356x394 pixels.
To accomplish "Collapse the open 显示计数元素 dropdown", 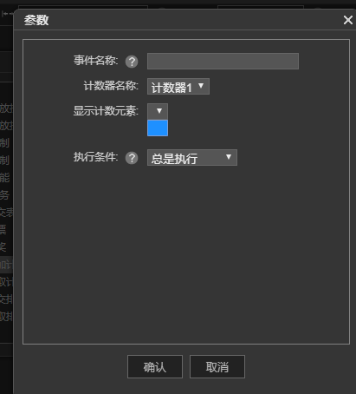I will [x=158, y=111].
